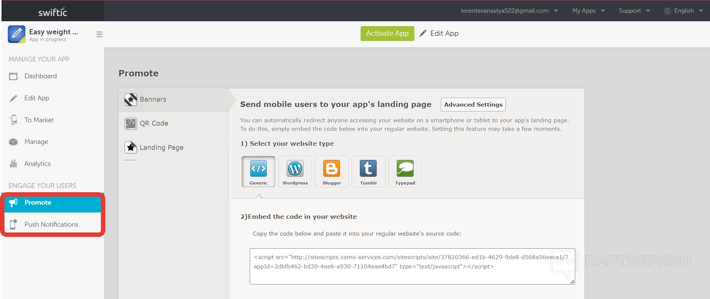Image resolution: width=710 pixels, height=299 pixels.
Task: Click inside the embed script code box
Action: [412, 267]
